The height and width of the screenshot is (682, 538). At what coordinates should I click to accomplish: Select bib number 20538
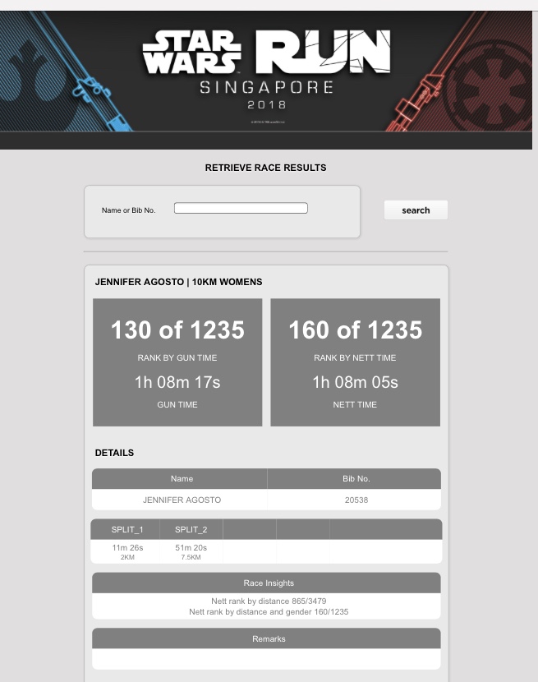tap(356, 500)
